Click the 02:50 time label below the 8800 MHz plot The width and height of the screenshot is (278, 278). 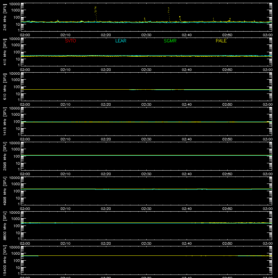click(227, 244)
